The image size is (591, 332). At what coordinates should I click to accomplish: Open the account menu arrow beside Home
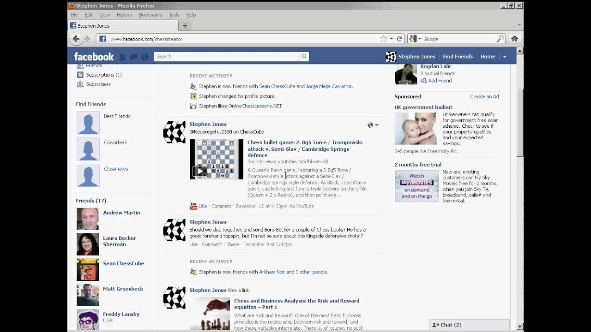(x=505, y=57)
